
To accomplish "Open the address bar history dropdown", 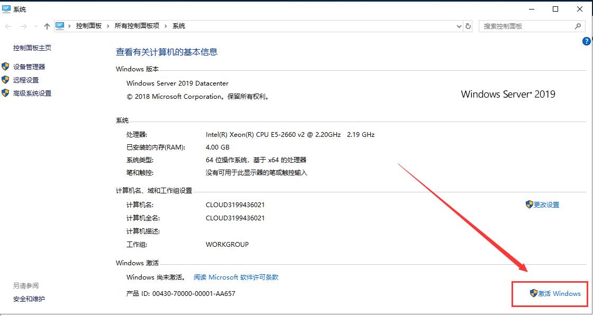I will click(x=459, y=26).
